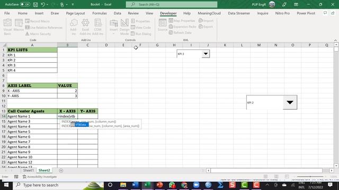Open Visual Basic editor
The width and height of the screenshot is (339, 190).
[7, 27]
